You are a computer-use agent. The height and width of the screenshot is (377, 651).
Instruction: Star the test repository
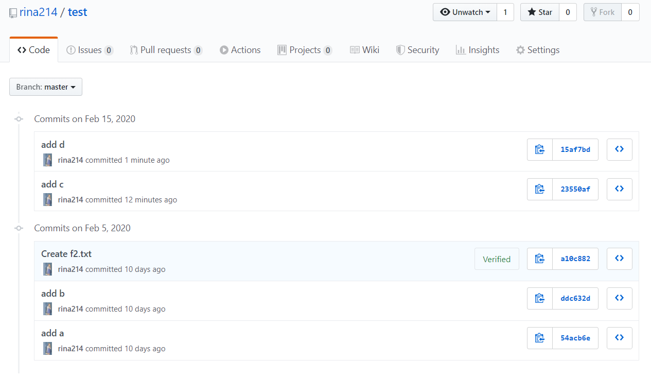(x=540, y=12)
